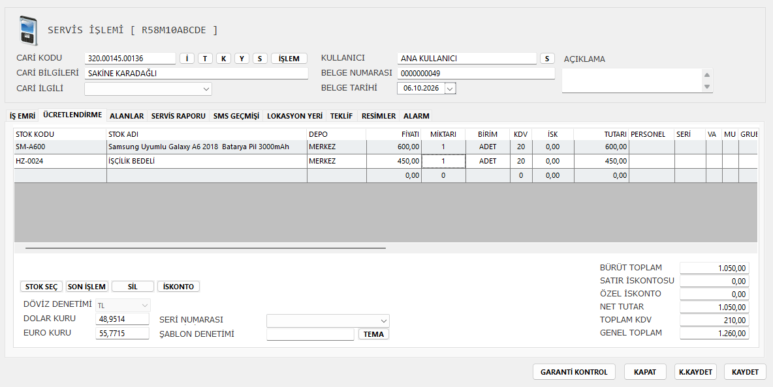Click the K button next to Cari Kodu
The height and width of the screenshot is (387, 773).
[223, 59]
